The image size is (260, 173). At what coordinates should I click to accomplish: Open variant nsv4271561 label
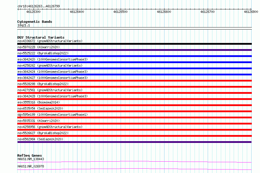click(x=50, y=90)
